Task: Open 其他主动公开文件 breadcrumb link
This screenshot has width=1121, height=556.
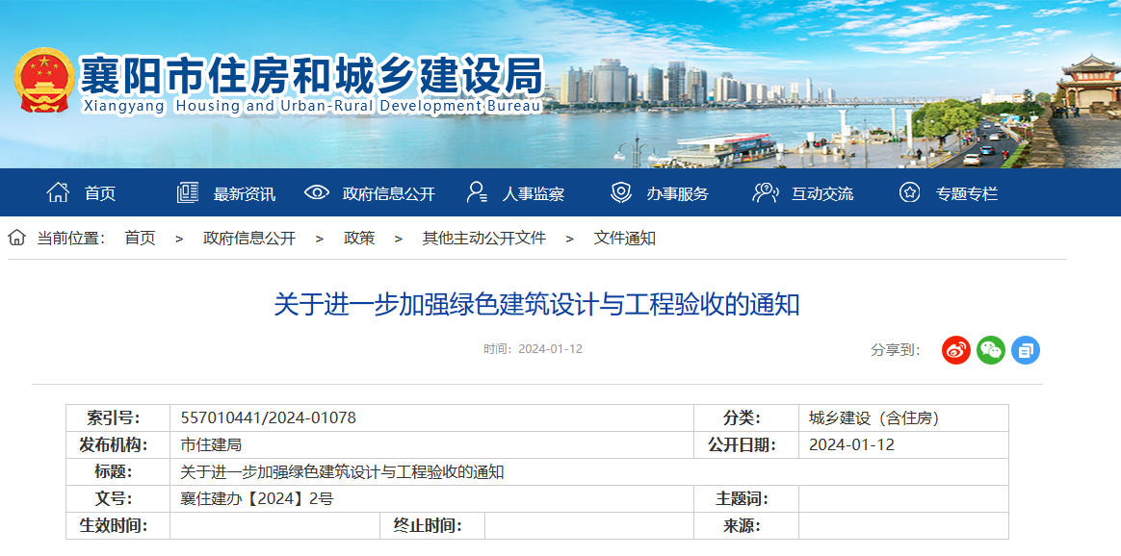Action: (x=484, y=238)
